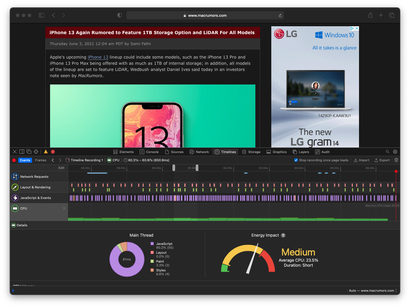Open Web Inspector settings gear
410x307 pixels.
coord(395,152)
